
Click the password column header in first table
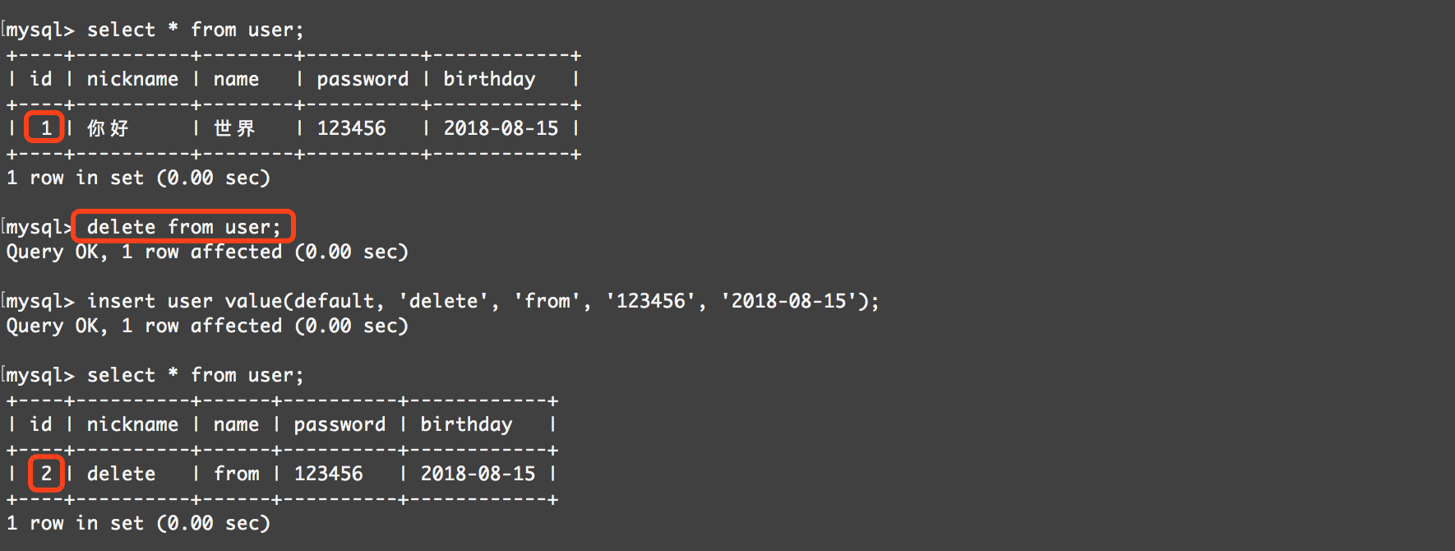(363, 79)
